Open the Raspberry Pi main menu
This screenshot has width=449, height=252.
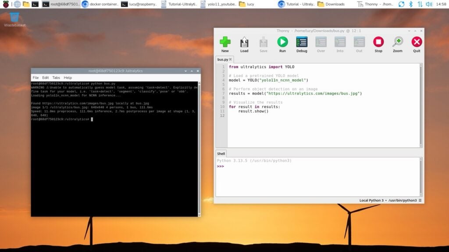6,4
